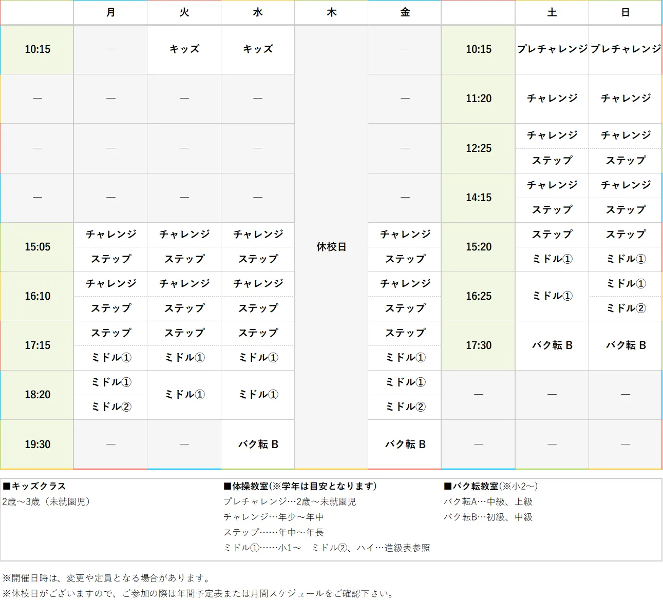Select ミドル① at 日曜 16:25
Image resolution: width=663 pixels, height=601 pixels.
tap(624, 284)
